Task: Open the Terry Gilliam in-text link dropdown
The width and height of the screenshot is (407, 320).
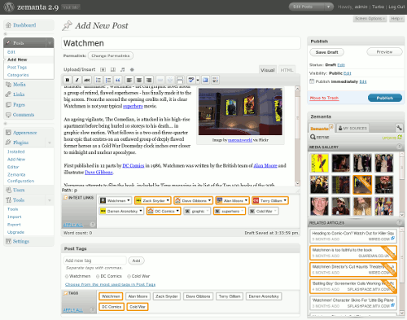Action: click(x=285, y=200)
